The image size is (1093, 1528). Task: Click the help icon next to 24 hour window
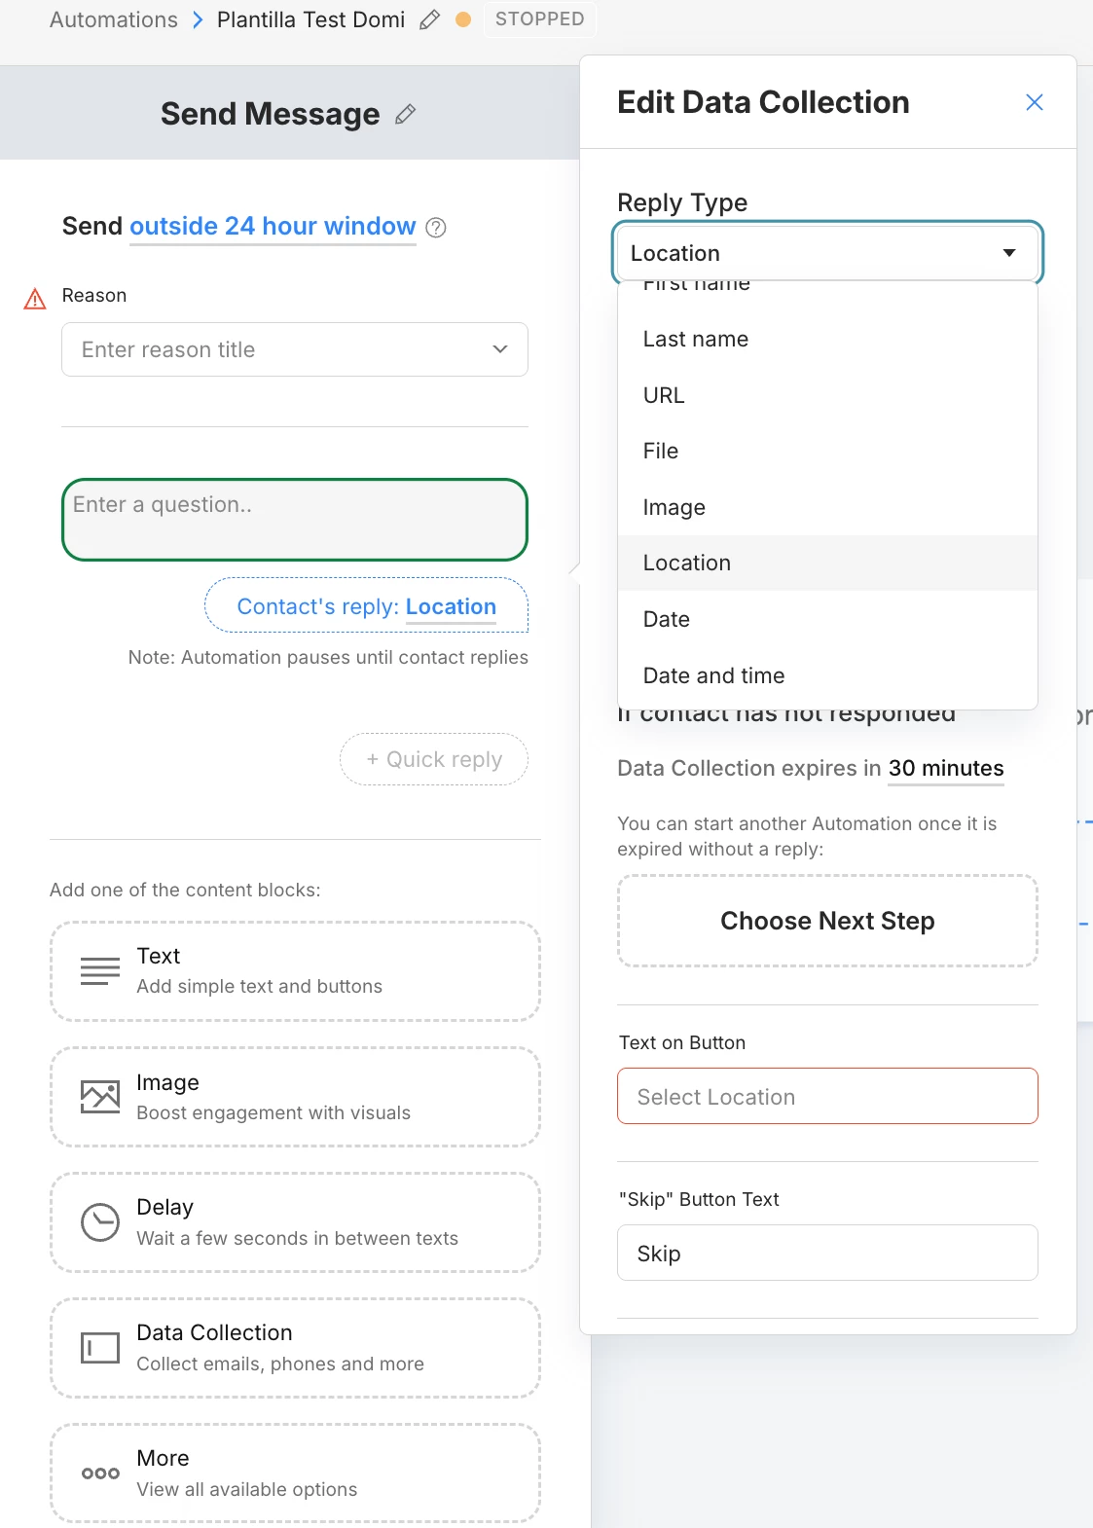[437, 228]
